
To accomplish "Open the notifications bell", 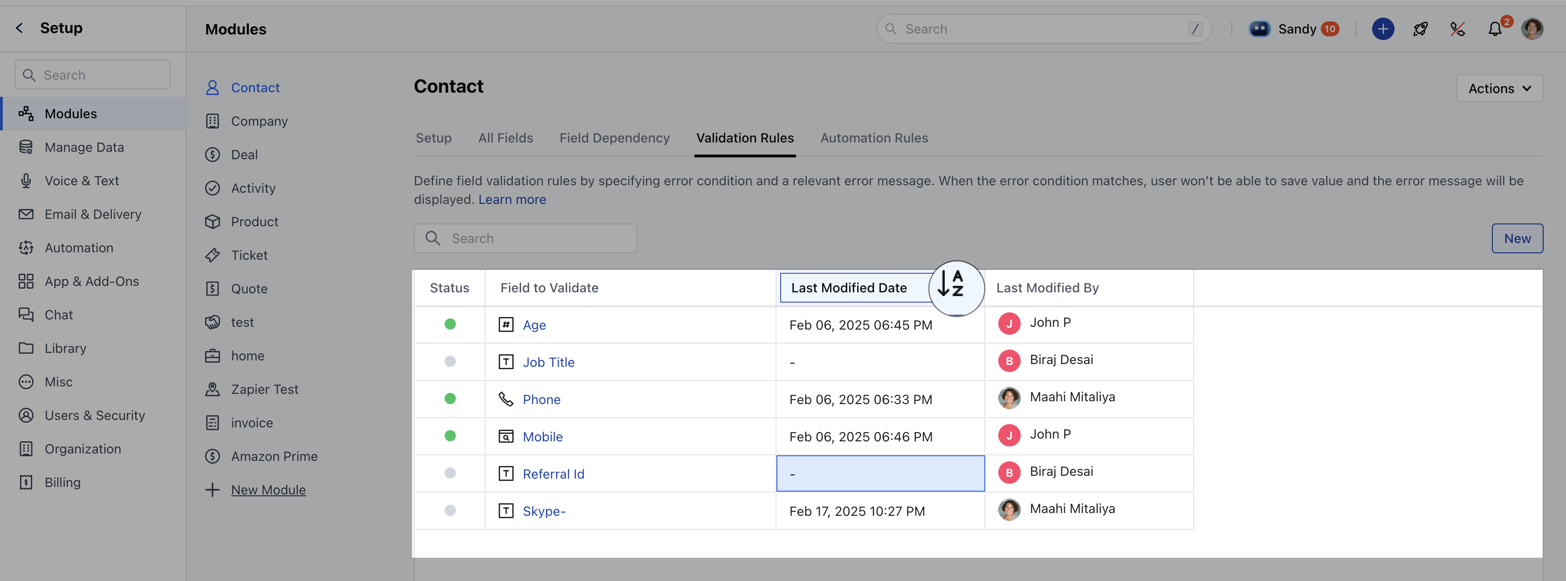I will click(x=1494, y=28).
